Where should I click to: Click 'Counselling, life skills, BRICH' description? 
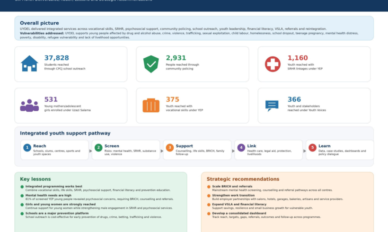200,152
